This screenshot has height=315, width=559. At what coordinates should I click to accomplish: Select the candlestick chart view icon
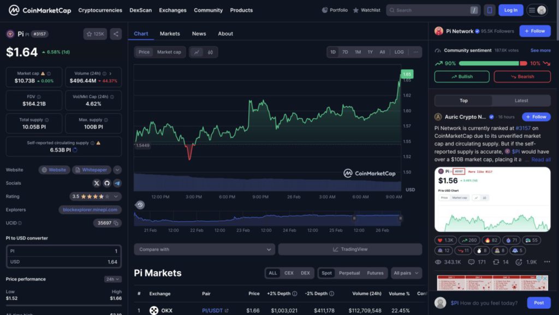point(210,51)
